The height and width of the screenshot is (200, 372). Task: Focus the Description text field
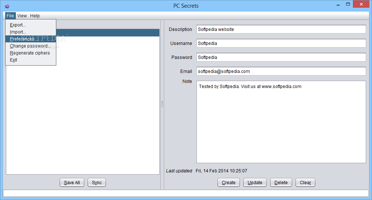(x=281, y=29)
